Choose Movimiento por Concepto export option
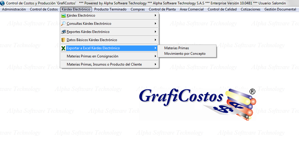The width and height of the screenshot is (299, 146). 185,54
